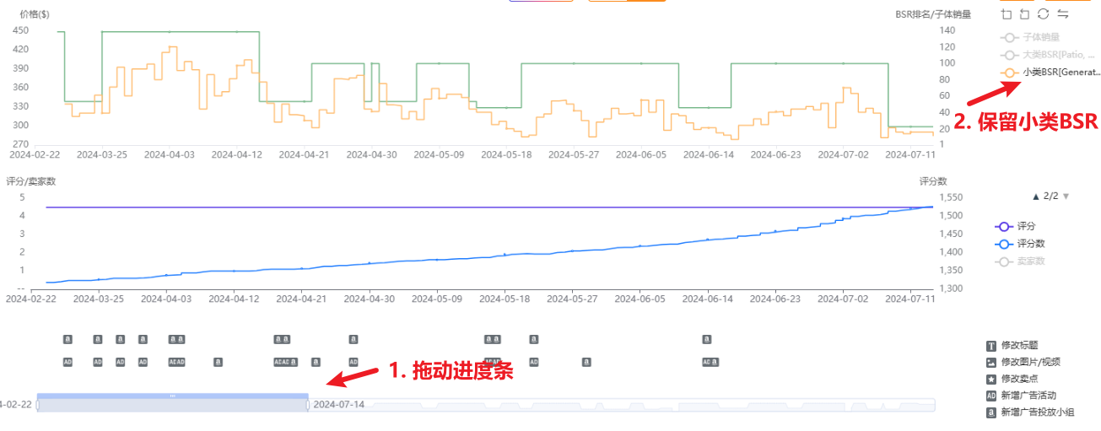
Task: Click the 修改图片/视频 legend icon
Action: tap(991, 362)
